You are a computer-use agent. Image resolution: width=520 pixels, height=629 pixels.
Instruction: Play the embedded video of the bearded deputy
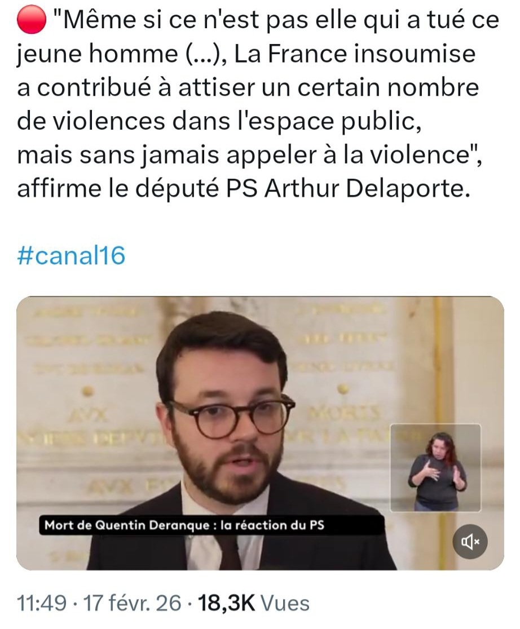260,433
